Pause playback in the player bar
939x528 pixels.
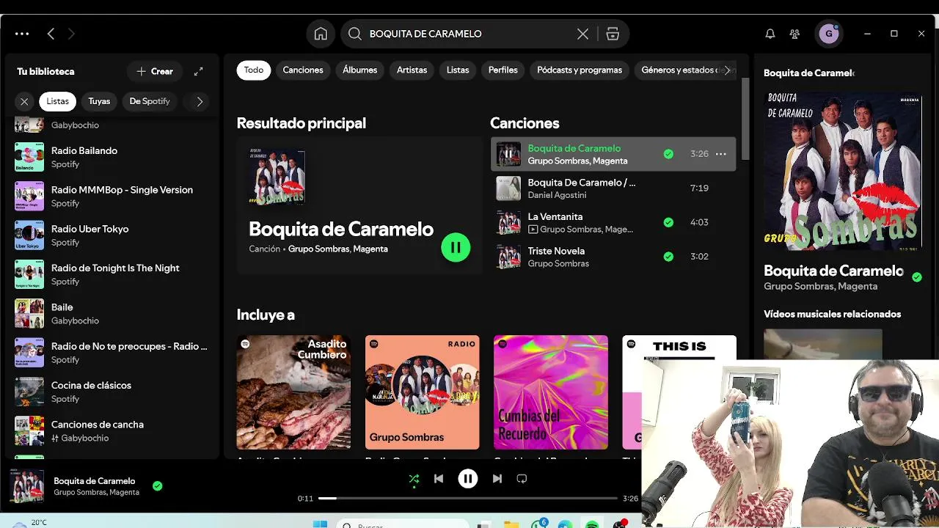click(468, 479)
